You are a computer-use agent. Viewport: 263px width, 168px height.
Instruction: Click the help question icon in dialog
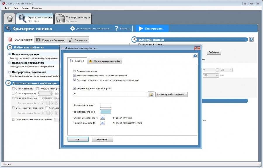pyautogui.click(x=195, y=56)
